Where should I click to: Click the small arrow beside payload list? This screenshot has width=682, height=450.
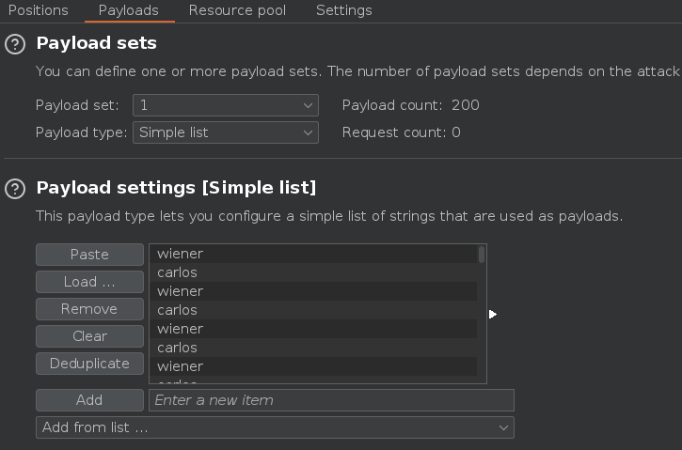[x=492, y=314]
